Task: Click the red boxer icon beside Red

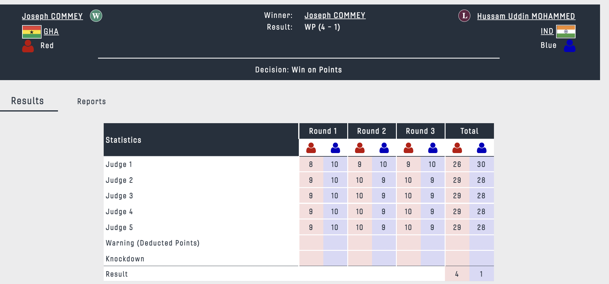Action: [28, 46]
